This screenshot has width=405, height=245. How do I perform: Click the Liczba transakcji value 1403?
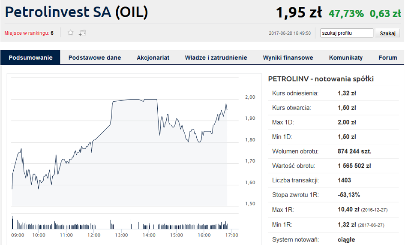point(344,180)
